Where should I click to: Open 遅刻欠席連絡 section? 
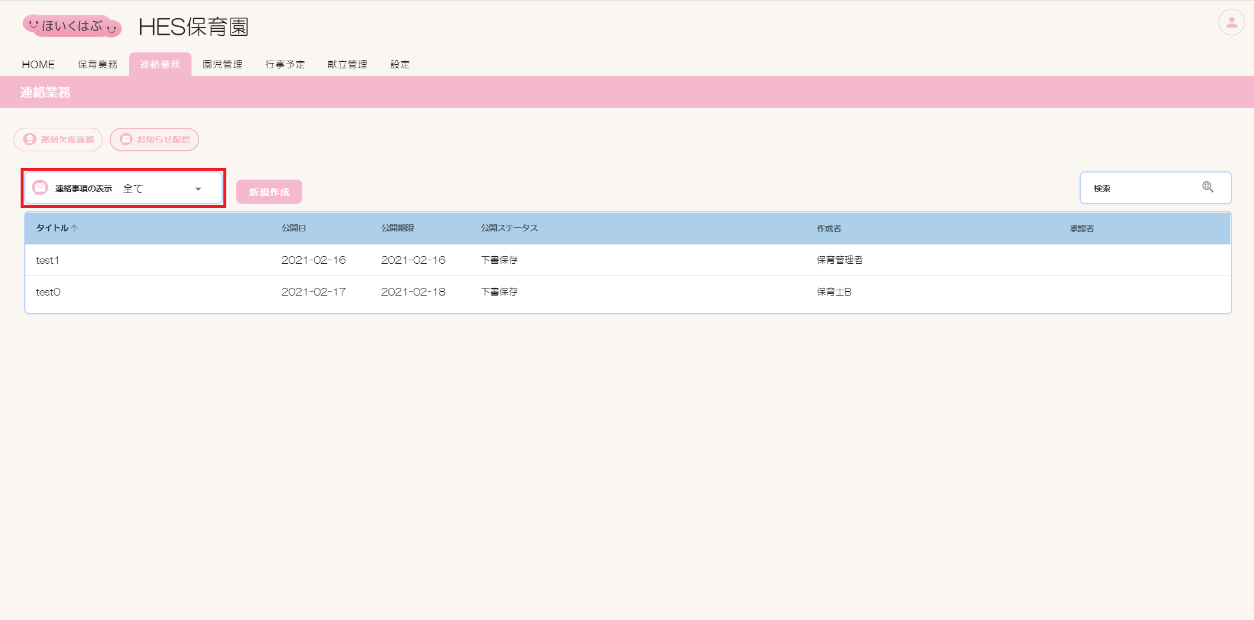tap(58, 140)
